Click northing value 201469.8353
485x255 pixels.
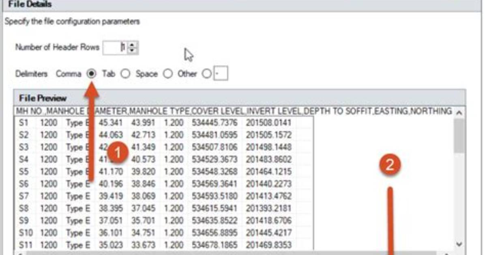pos(268,245)
